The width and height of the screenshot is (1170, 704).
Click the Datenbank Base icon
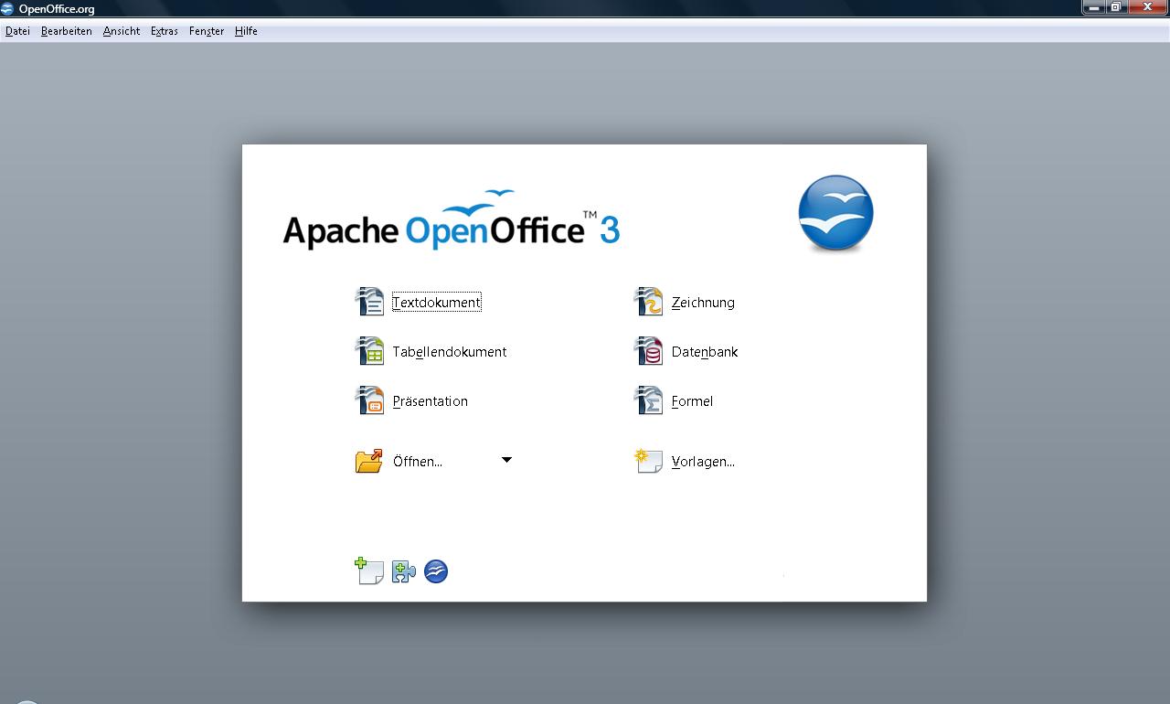pyautogui.click(x=648, y=351)
